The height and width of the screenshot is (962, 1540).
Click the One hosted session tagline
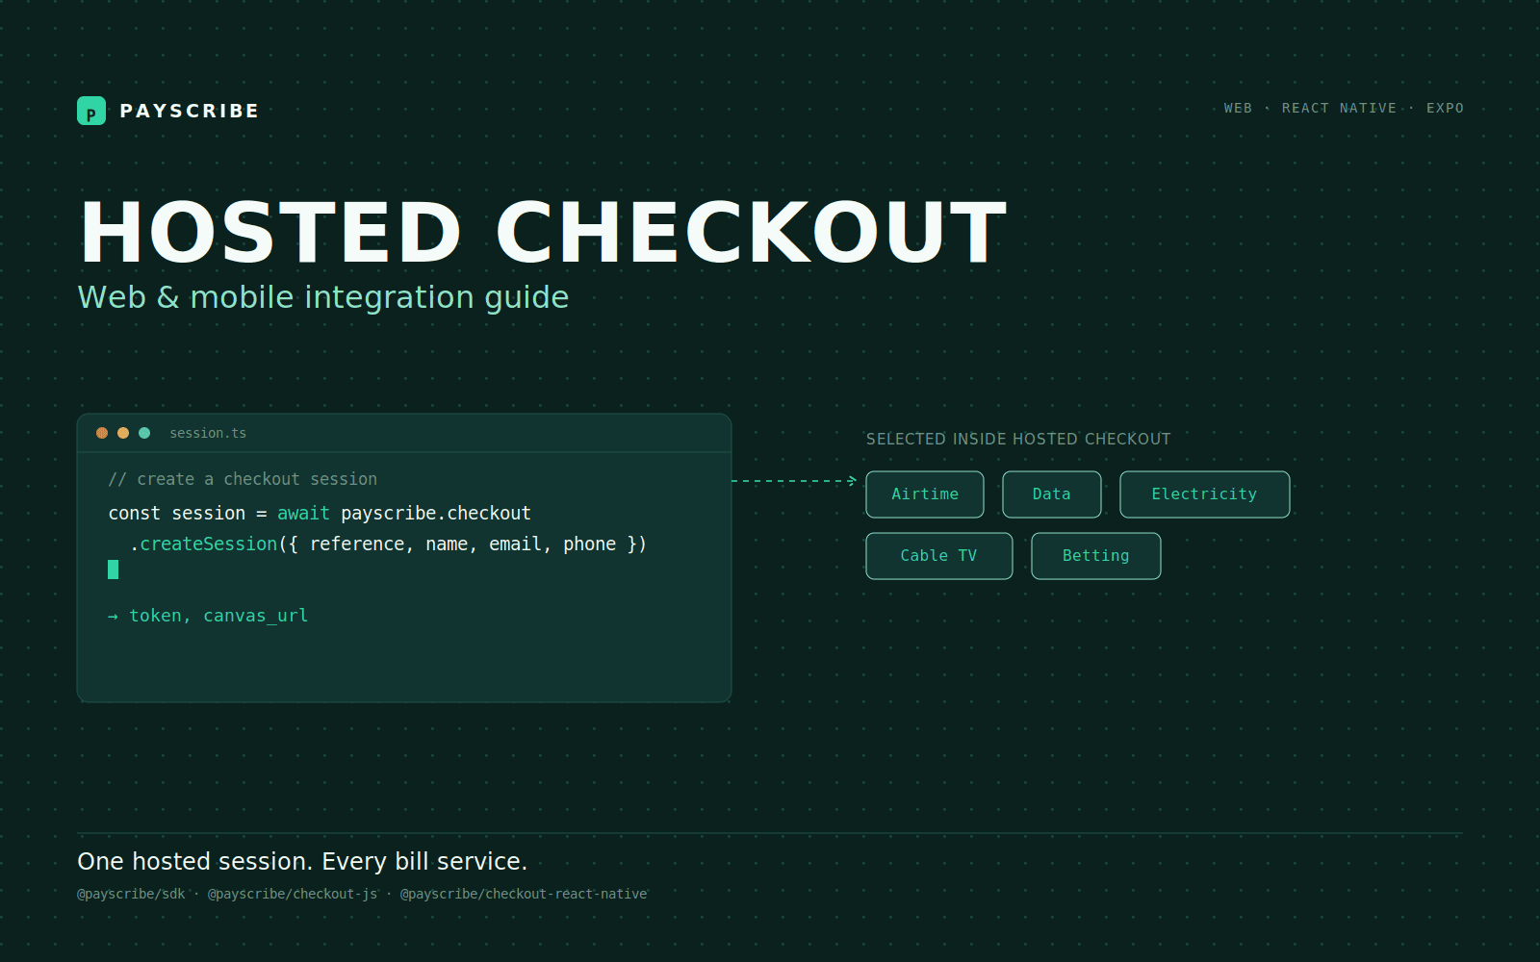click(x=302, y=861)
